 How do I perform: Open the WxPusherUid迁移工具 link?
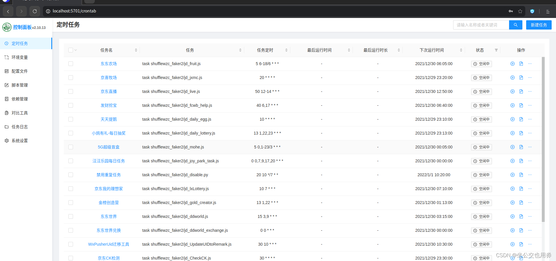pos(109,244)
